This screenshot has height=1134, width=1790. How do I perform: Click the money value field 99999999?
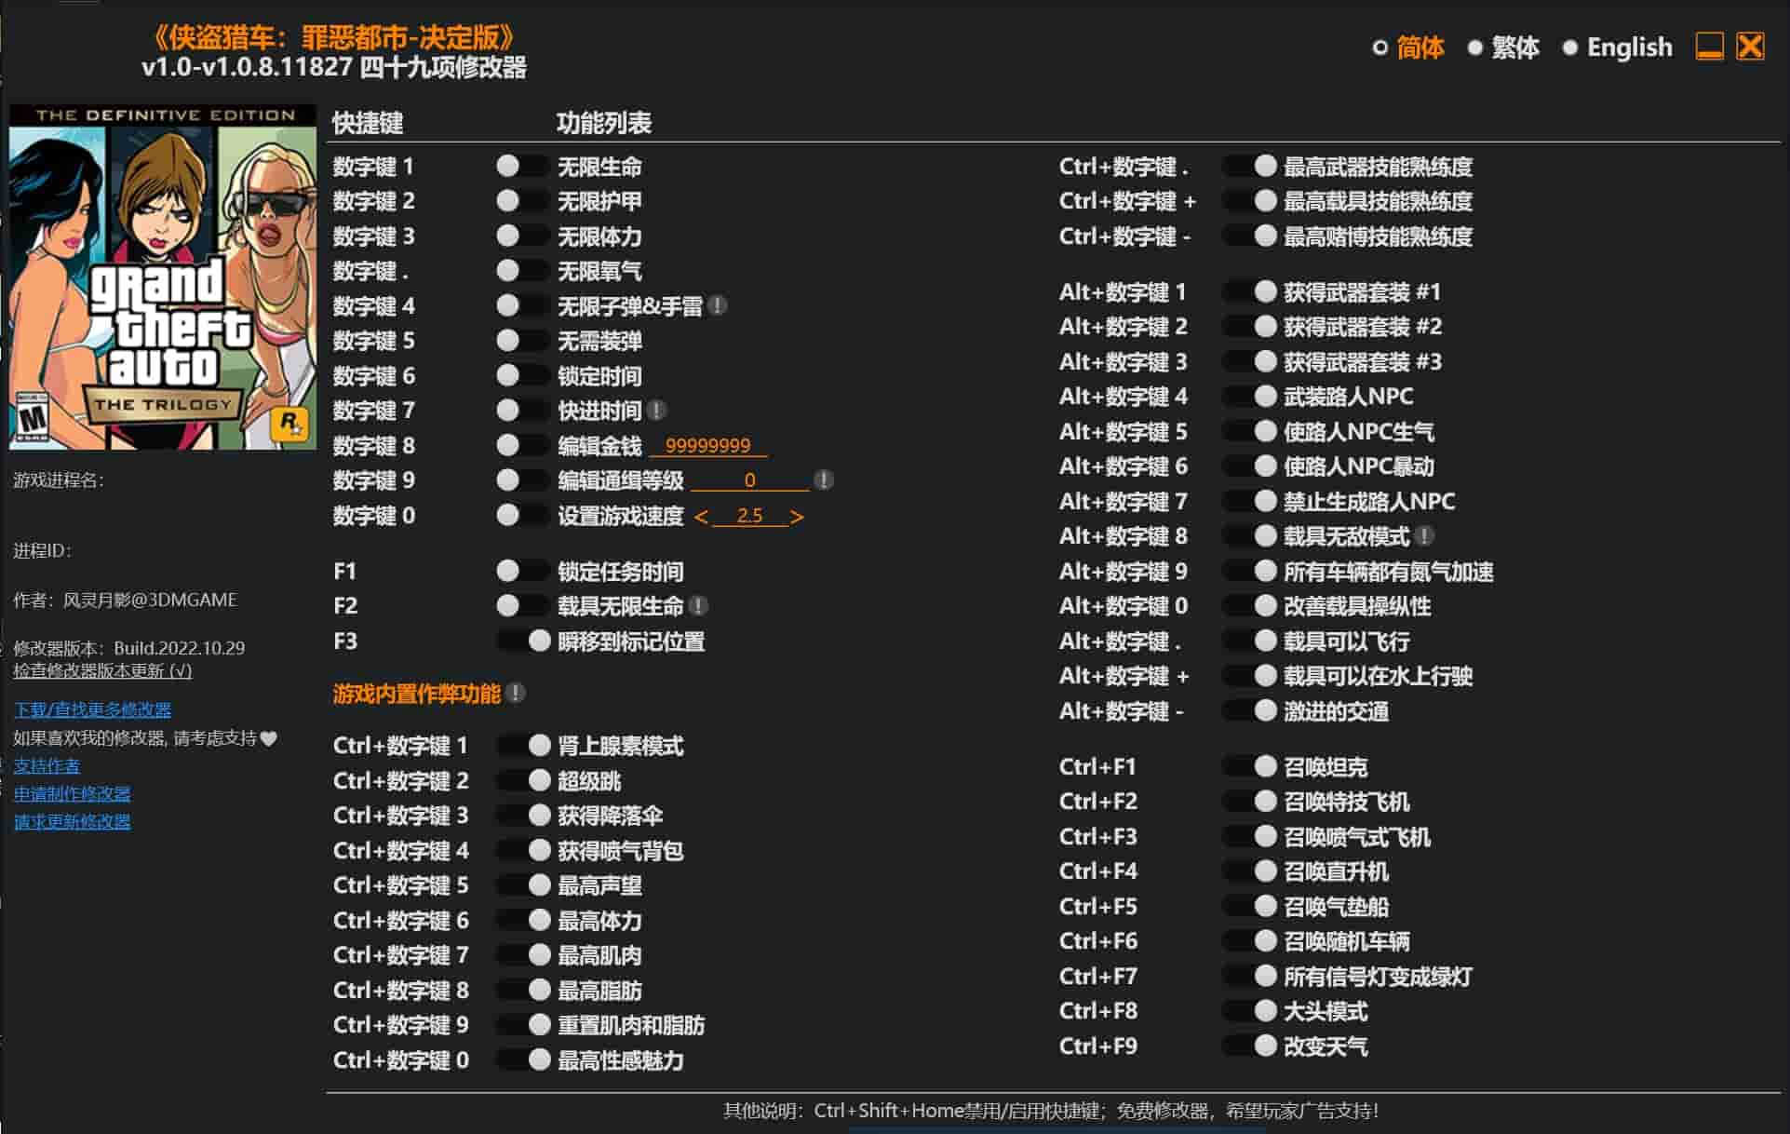click(x=707, y=446)
